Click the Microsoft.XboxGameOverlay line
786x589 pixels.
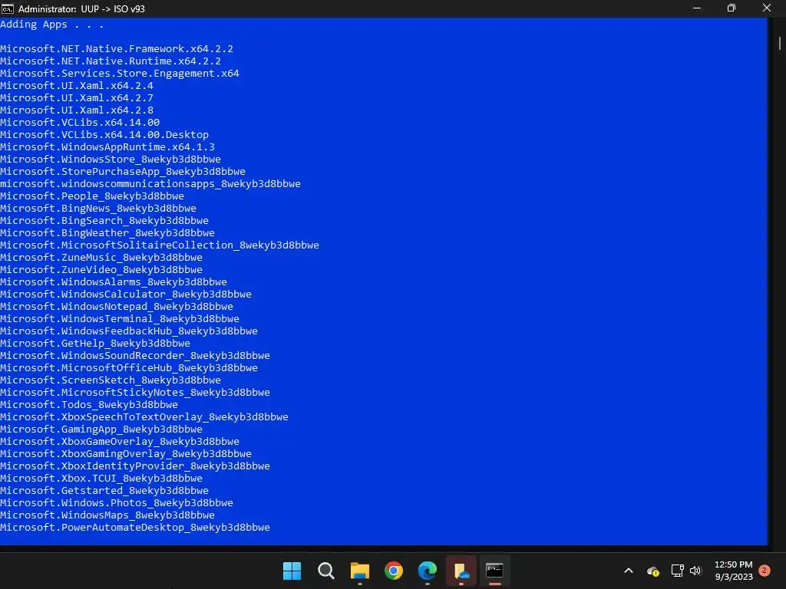tap(119, 441)
